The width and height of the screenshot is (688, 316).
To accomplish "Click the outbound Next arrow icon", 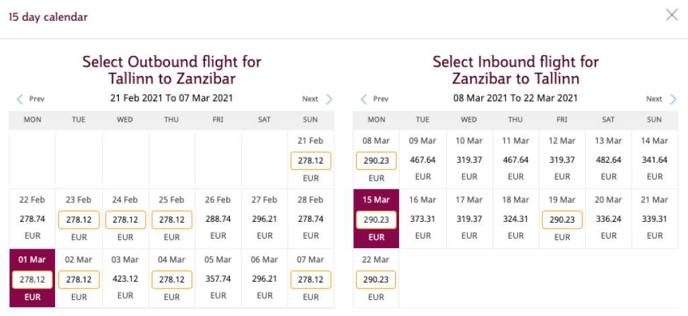I will (329, 100).
